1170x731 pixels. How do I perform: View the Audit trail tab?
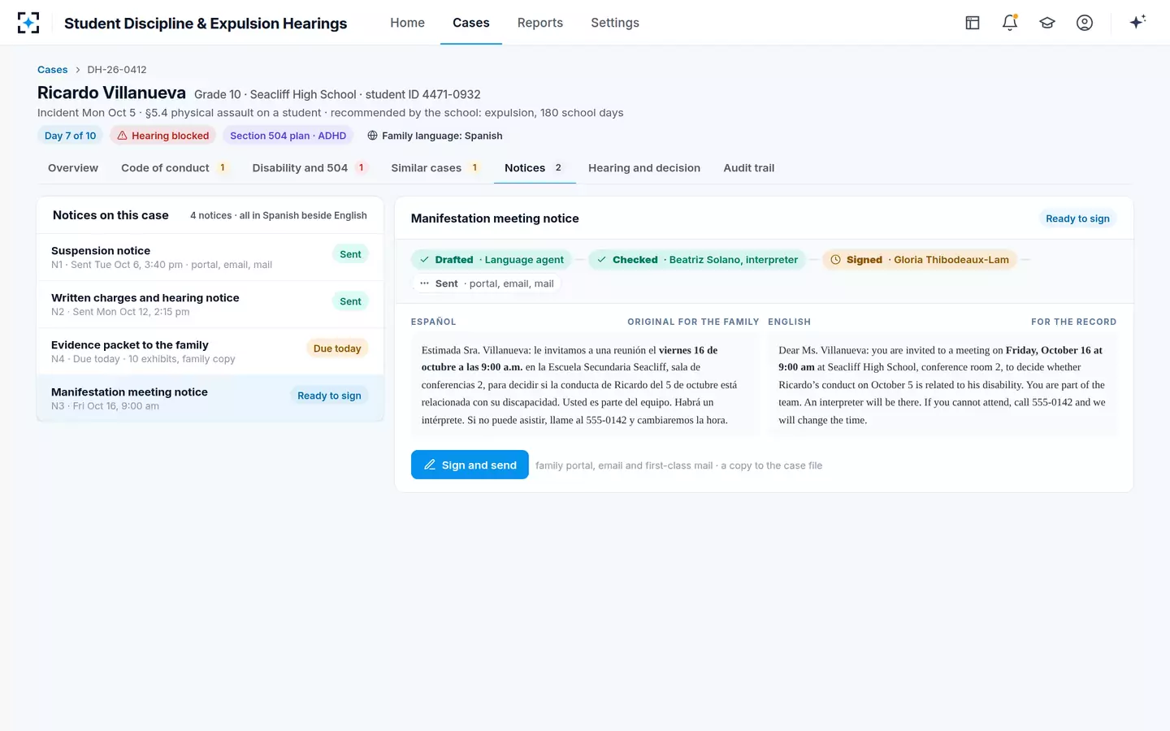tap(749, 168)
